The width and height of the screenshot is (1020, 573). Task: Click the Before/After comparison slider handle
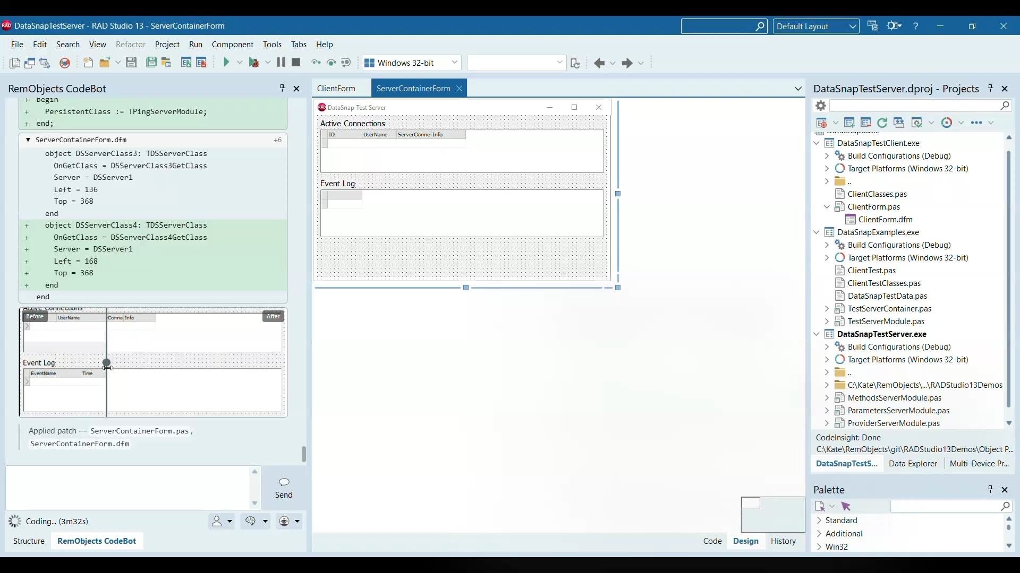point(107,364)
